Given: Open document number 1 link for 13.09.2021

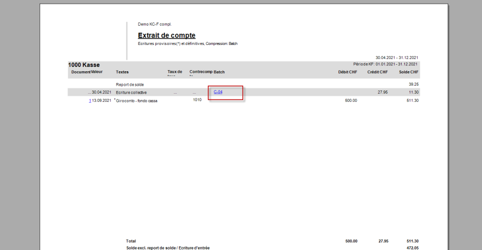Looking at the screenshot, I should click(90, 101).
